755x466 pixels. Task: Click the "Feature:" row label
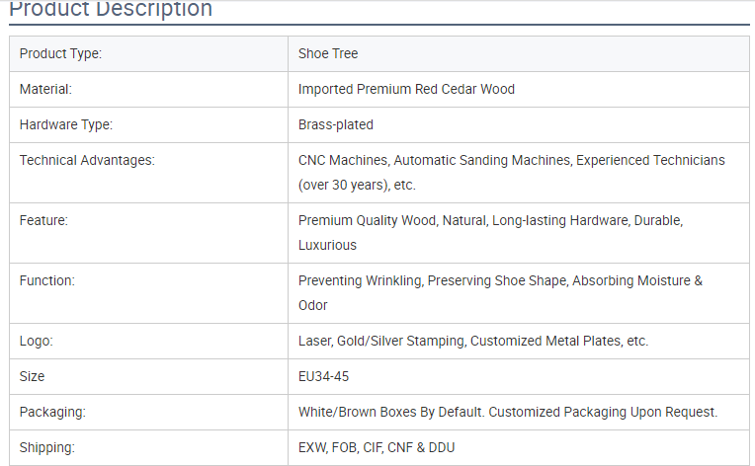click(x=44, y=220)
